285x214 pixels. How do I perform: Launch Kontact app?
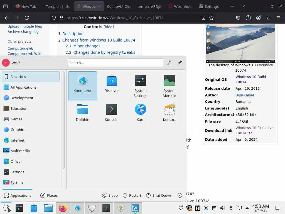click(169, 113)
